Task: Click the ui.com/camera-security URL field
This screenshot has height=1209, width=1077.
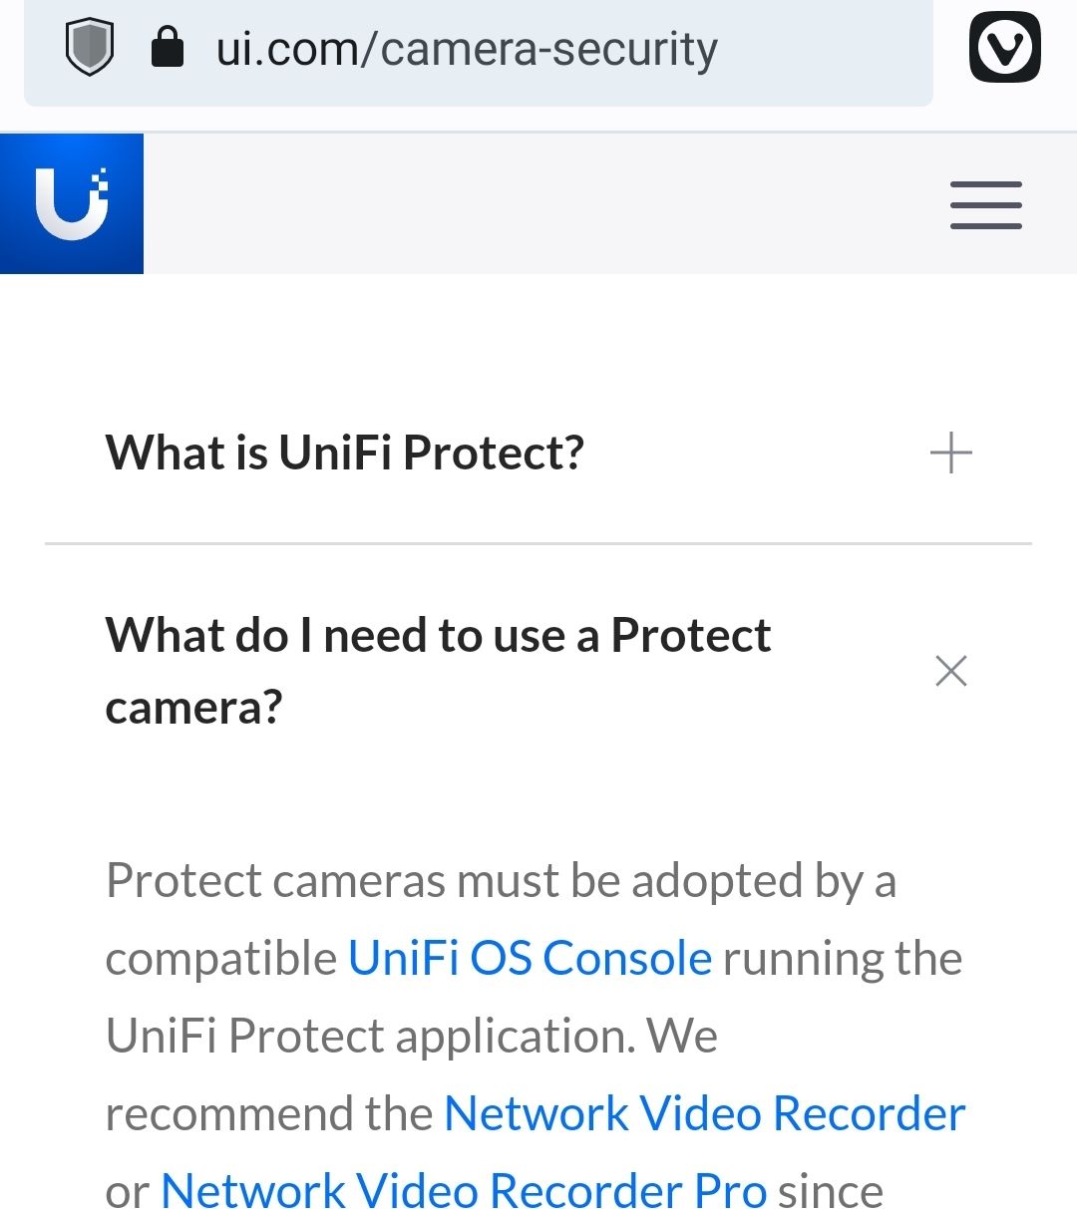Action: tap(467, 49)
